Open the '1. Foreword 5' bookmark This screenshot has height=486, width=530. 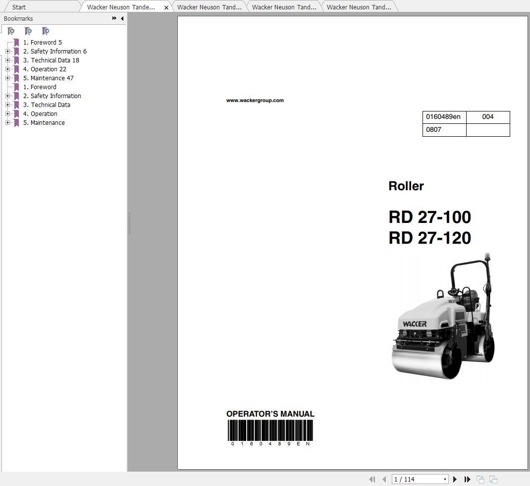42,42
